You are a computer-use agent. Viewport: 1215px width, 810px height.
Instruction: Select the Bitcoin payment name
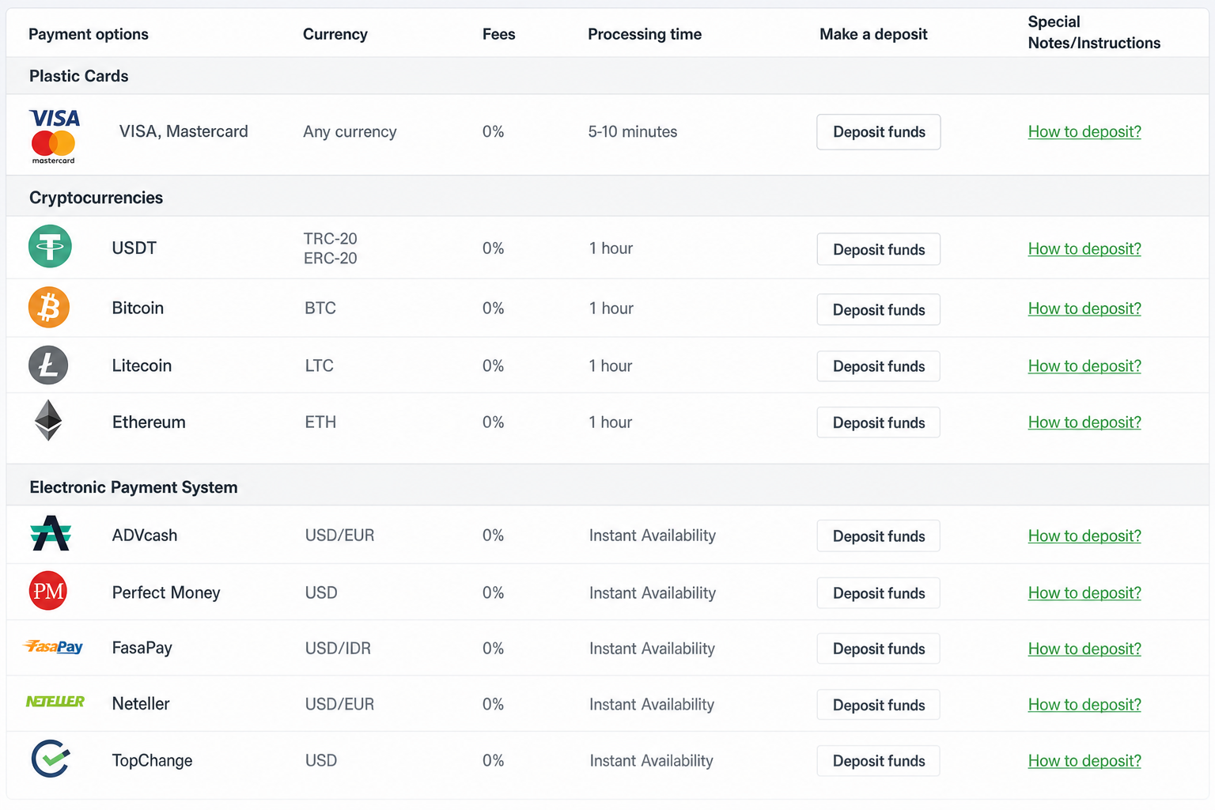point(138,308)
